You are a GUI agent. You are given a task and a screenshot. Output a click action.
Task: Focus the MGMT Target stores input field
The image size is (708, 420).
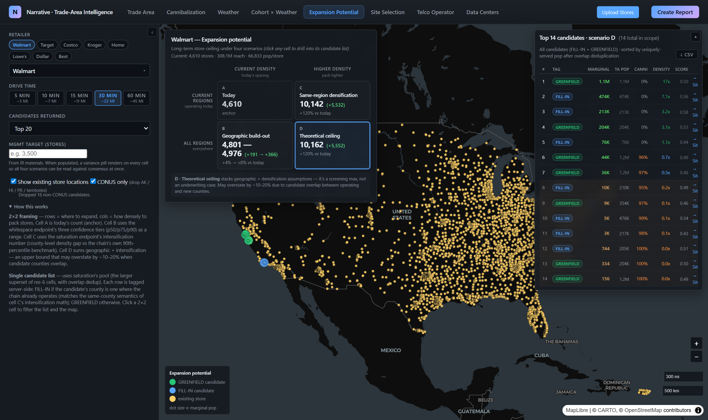point(48,154)
